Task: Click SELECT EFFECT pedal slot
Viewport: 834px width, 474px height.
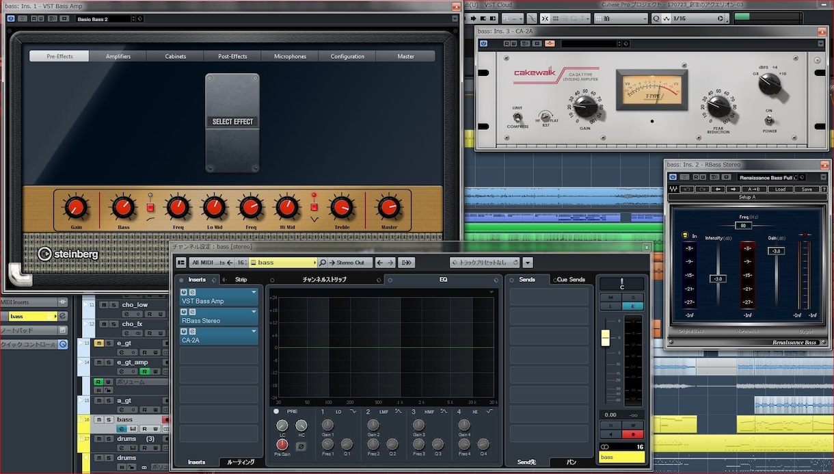Action: [232, 123]
